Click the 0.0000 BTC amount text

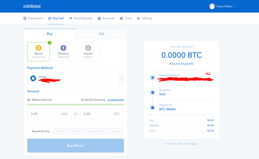pyautogui.click(x=181, y=55)
